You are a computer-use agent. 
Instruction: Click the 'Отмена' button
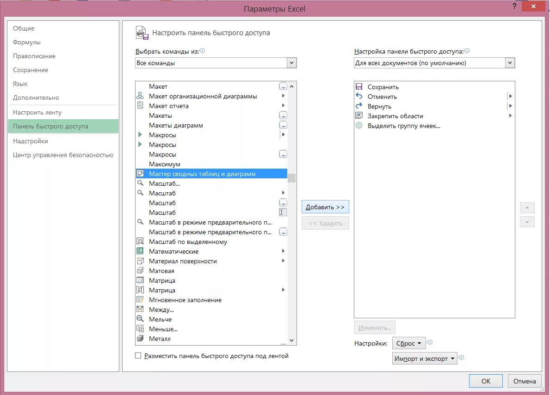(525, 381)
